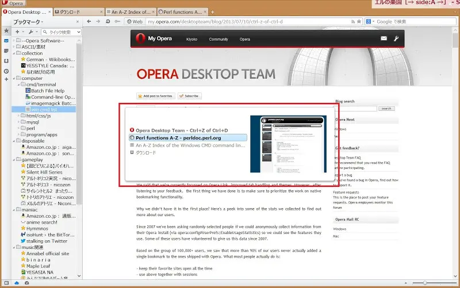Viewport: 460px width, 288px height.
Task: Open the My Opera mail envelope icon
Action: pos(384,39)
